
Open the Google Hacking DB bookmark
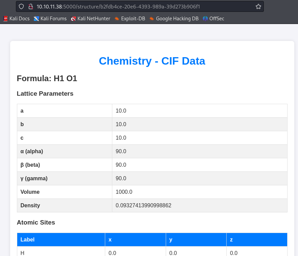(x=174, y=19)
